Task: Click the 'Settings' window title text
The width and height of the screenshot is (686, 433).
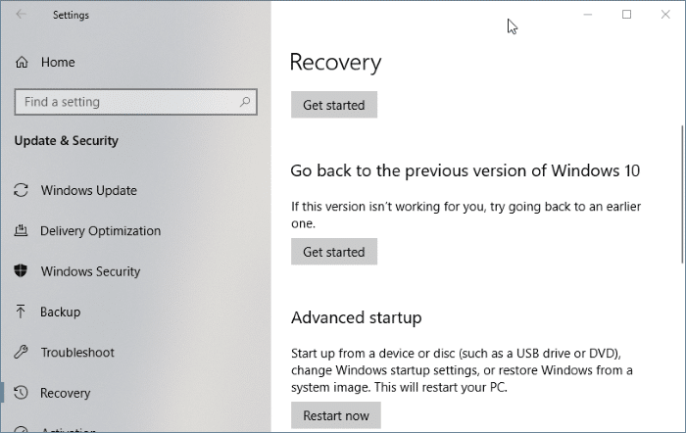Action: pyautogui.click(x=71, y=15)
